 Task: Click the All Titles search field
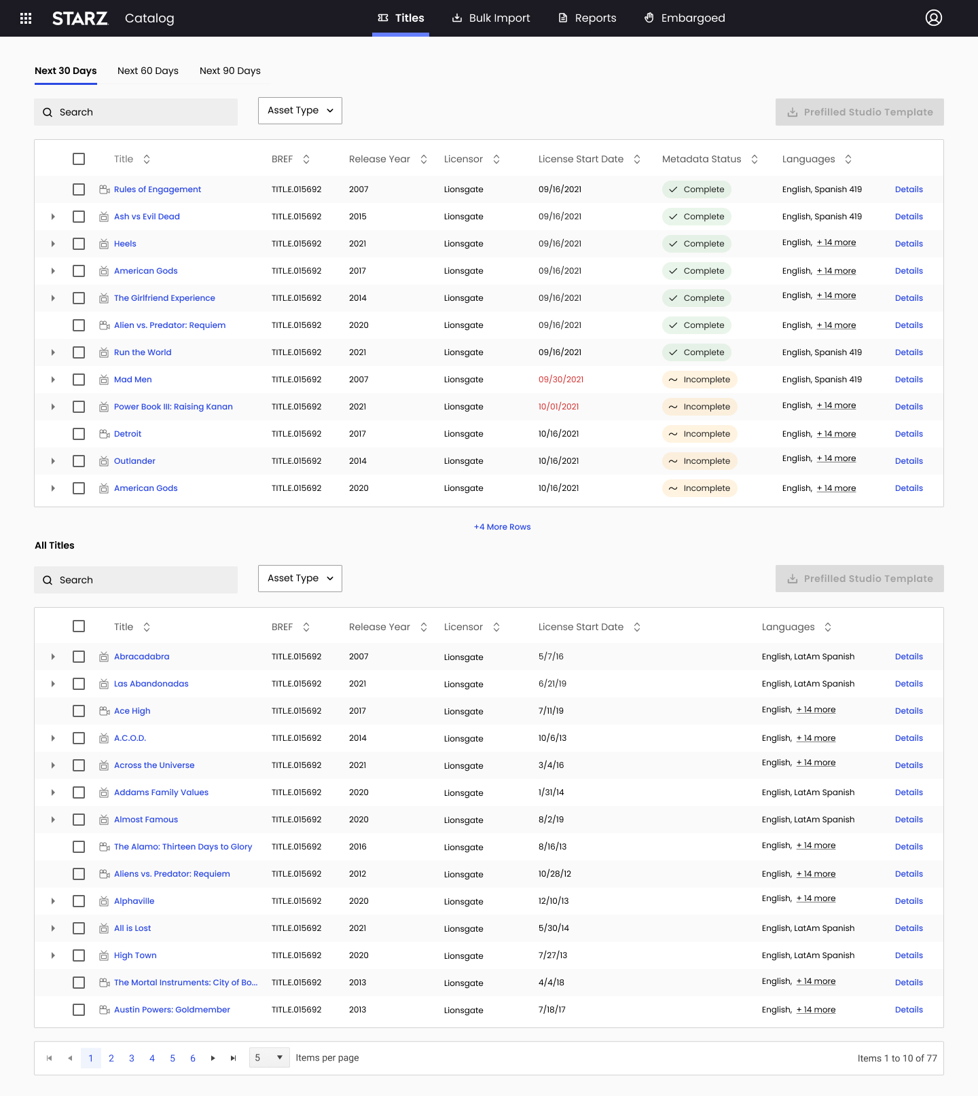point(136,580)
